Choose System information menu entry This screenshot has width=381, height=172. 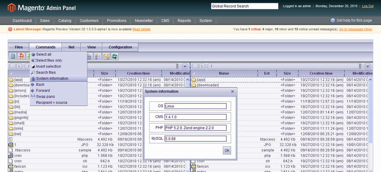point(58,79)
